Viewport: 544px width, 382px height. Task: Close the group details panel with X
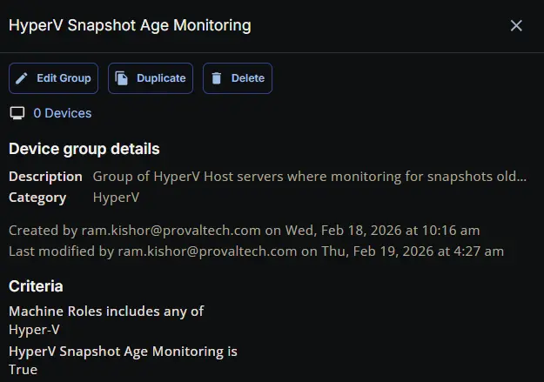click(x=516, y=25)
